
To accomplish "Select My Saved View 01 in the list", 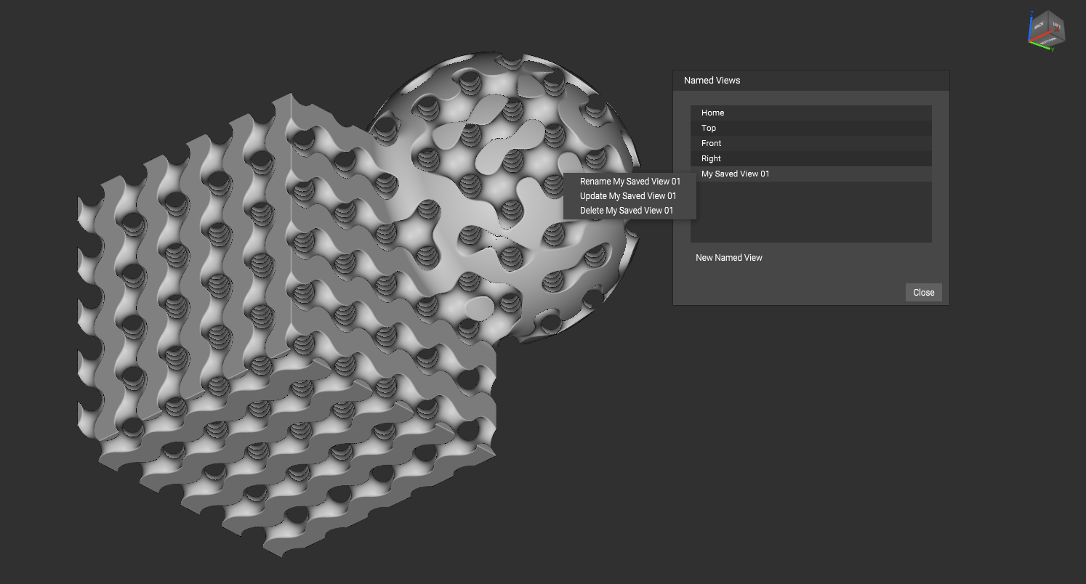I will (x=811, y=174).
